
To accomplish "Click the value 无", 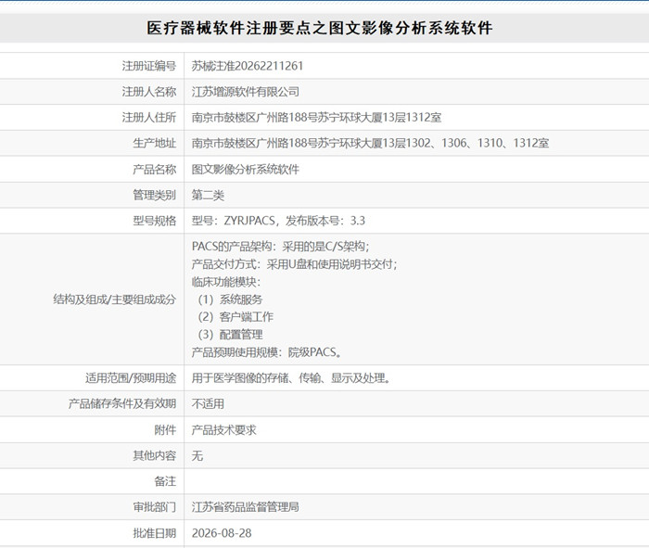I will click(197, 455).
